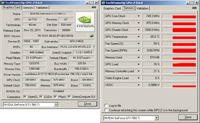Toggle the OpenCL checkbox
Image resolution: width=200 pixels, height=123 pixels.
point(25,97)
